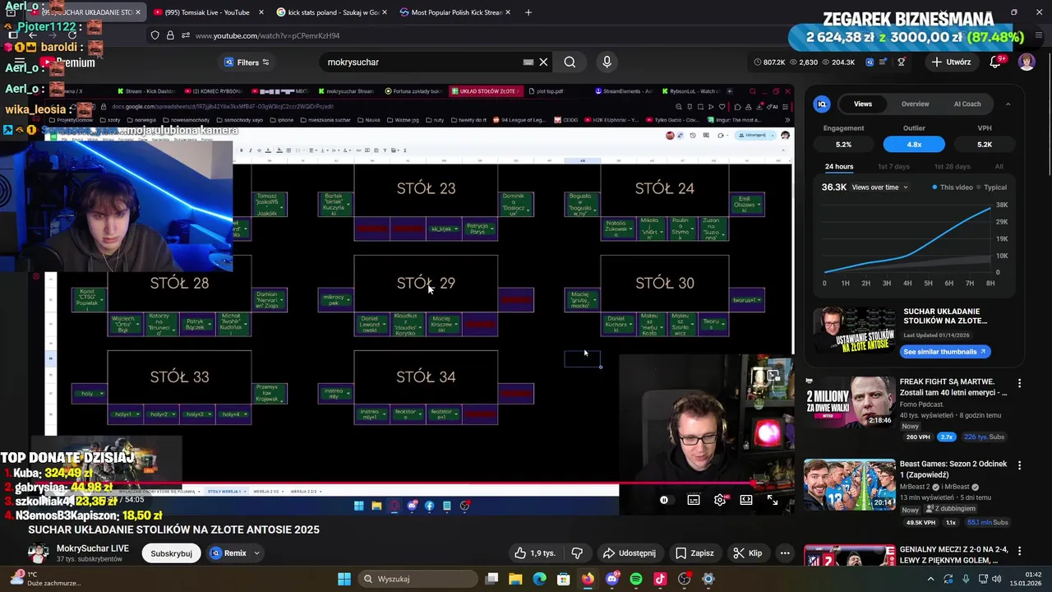
Task: Open a new browser tab
Action: click(x=528, y=12)
